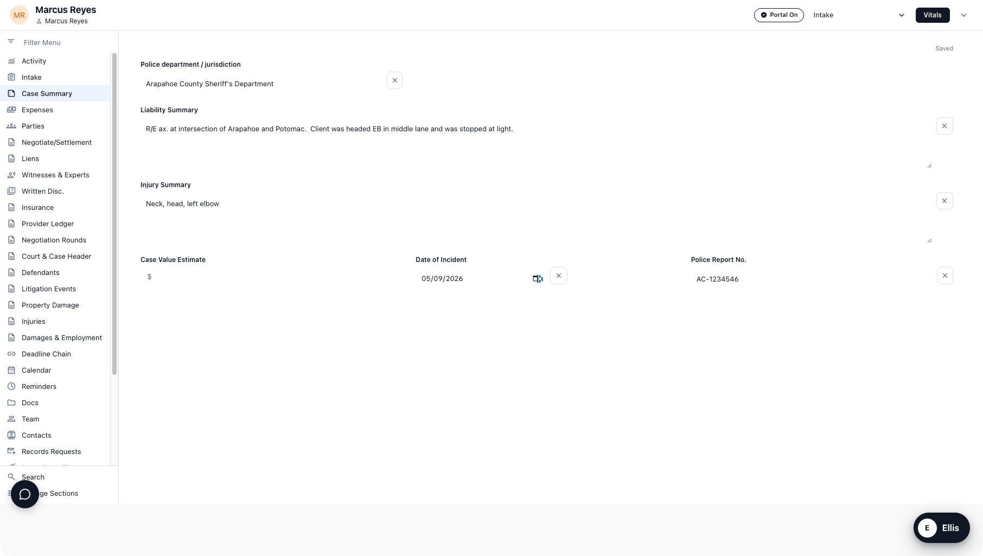
Task: Click the Contacts card icon
Action: pos(11,436)
